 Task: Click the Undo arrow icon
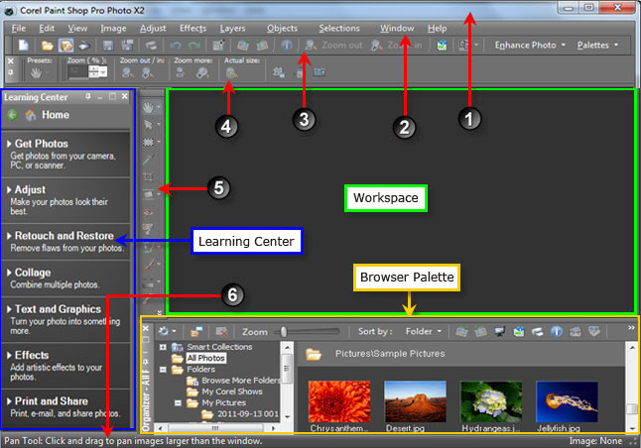point(176,46)
